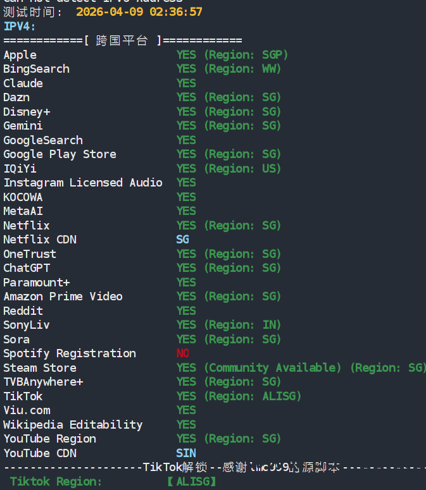Click the Wikipedia Editability label
The width and height of the screenshot is (426, 490).
[x=73, y=425]
